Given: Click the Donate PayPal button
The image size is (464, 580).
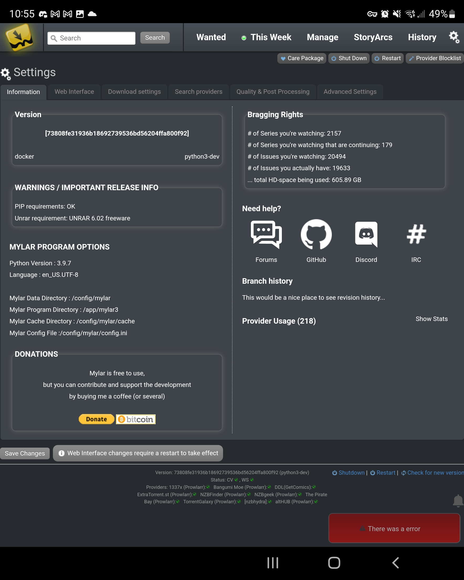Looking at the screenshot, I should (97, 419).
